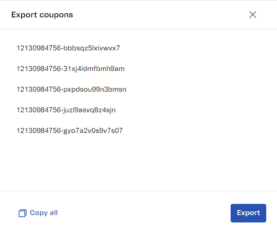Click the Export coupons dialog title

(42, 15)
